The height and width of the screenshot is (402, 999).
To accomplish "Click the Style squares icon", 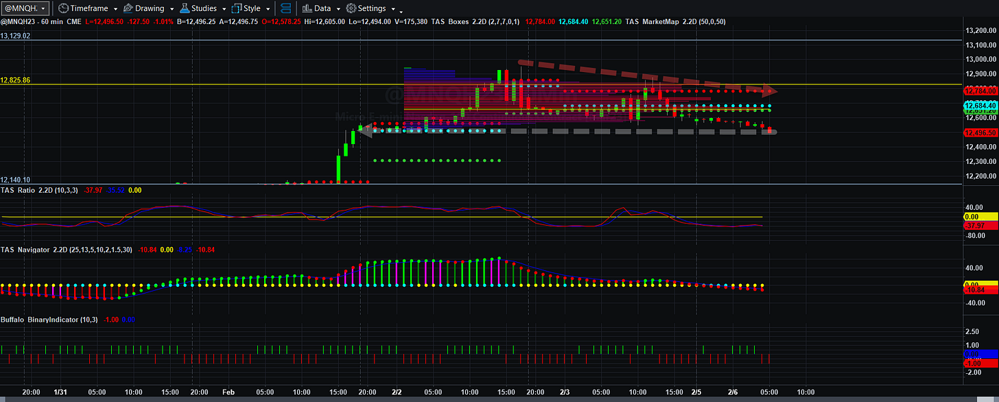I will point(237,8).
